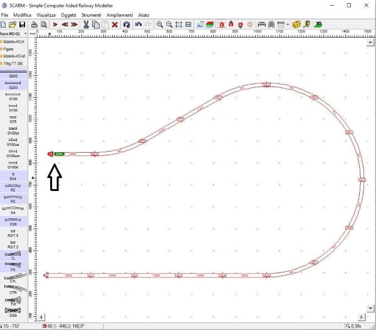Click the Save project toolbar icon
Image resolution: width=376 pixels, height=330 pixels.
coord(23,24)
